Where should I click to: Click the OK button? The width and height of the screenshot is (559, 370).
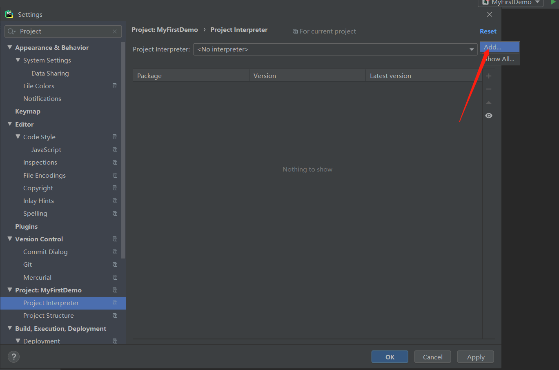390,357
